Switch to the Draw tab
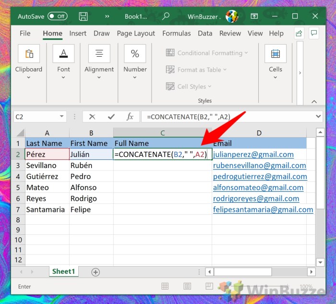 [x=102, y=33]
